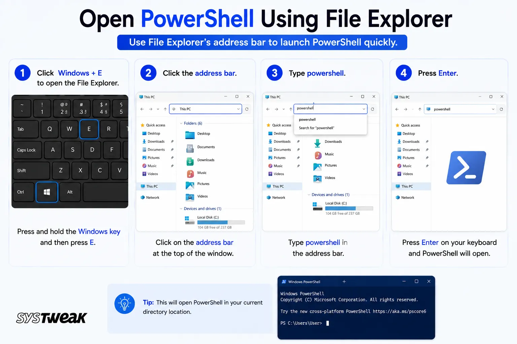Select 'This PC' in the step 2 sidebar
Image resolution: width=517 pixels, height=344 pixels.
pyautogui.click(x=156, y=186)
